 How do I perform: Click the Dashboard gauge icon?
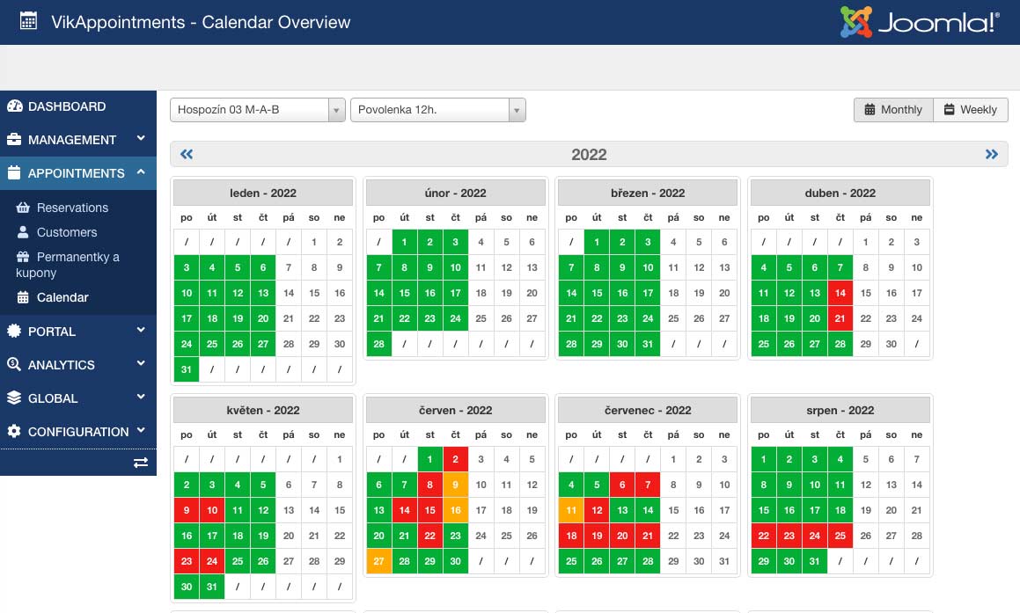14,106
